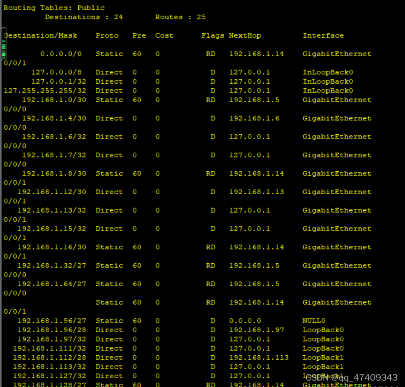
Task: Click LoopBack0 in the 192.168.1.111/32 row
Action: [324, 348]
